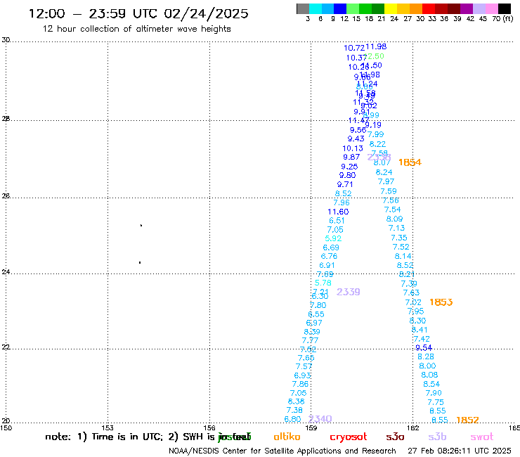
Task: Click the latitude axis label 24
Action: click(x=6, y=272)
